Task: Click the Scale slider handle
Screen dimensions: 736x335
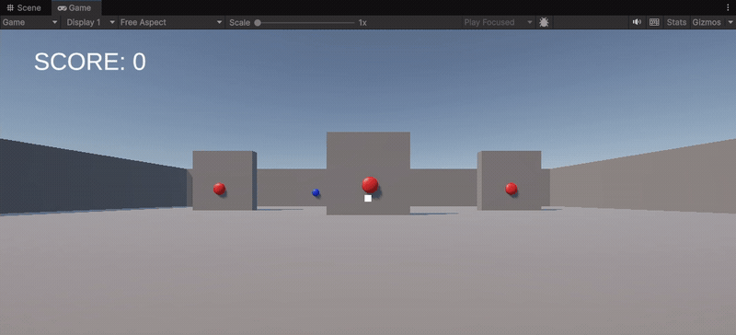Action: pyautogui.click(x=258, y=23)
